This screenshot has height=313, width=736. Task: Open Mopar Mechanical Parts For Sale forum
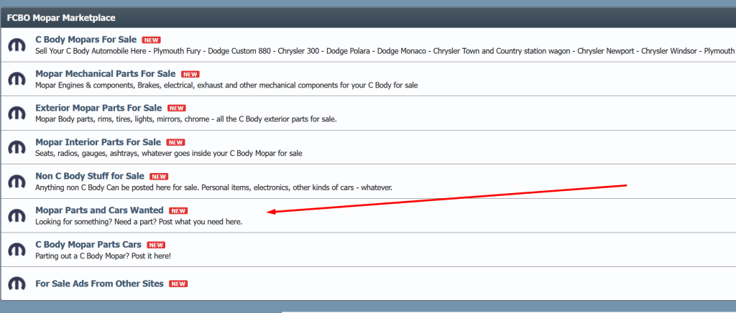[105, 74]
